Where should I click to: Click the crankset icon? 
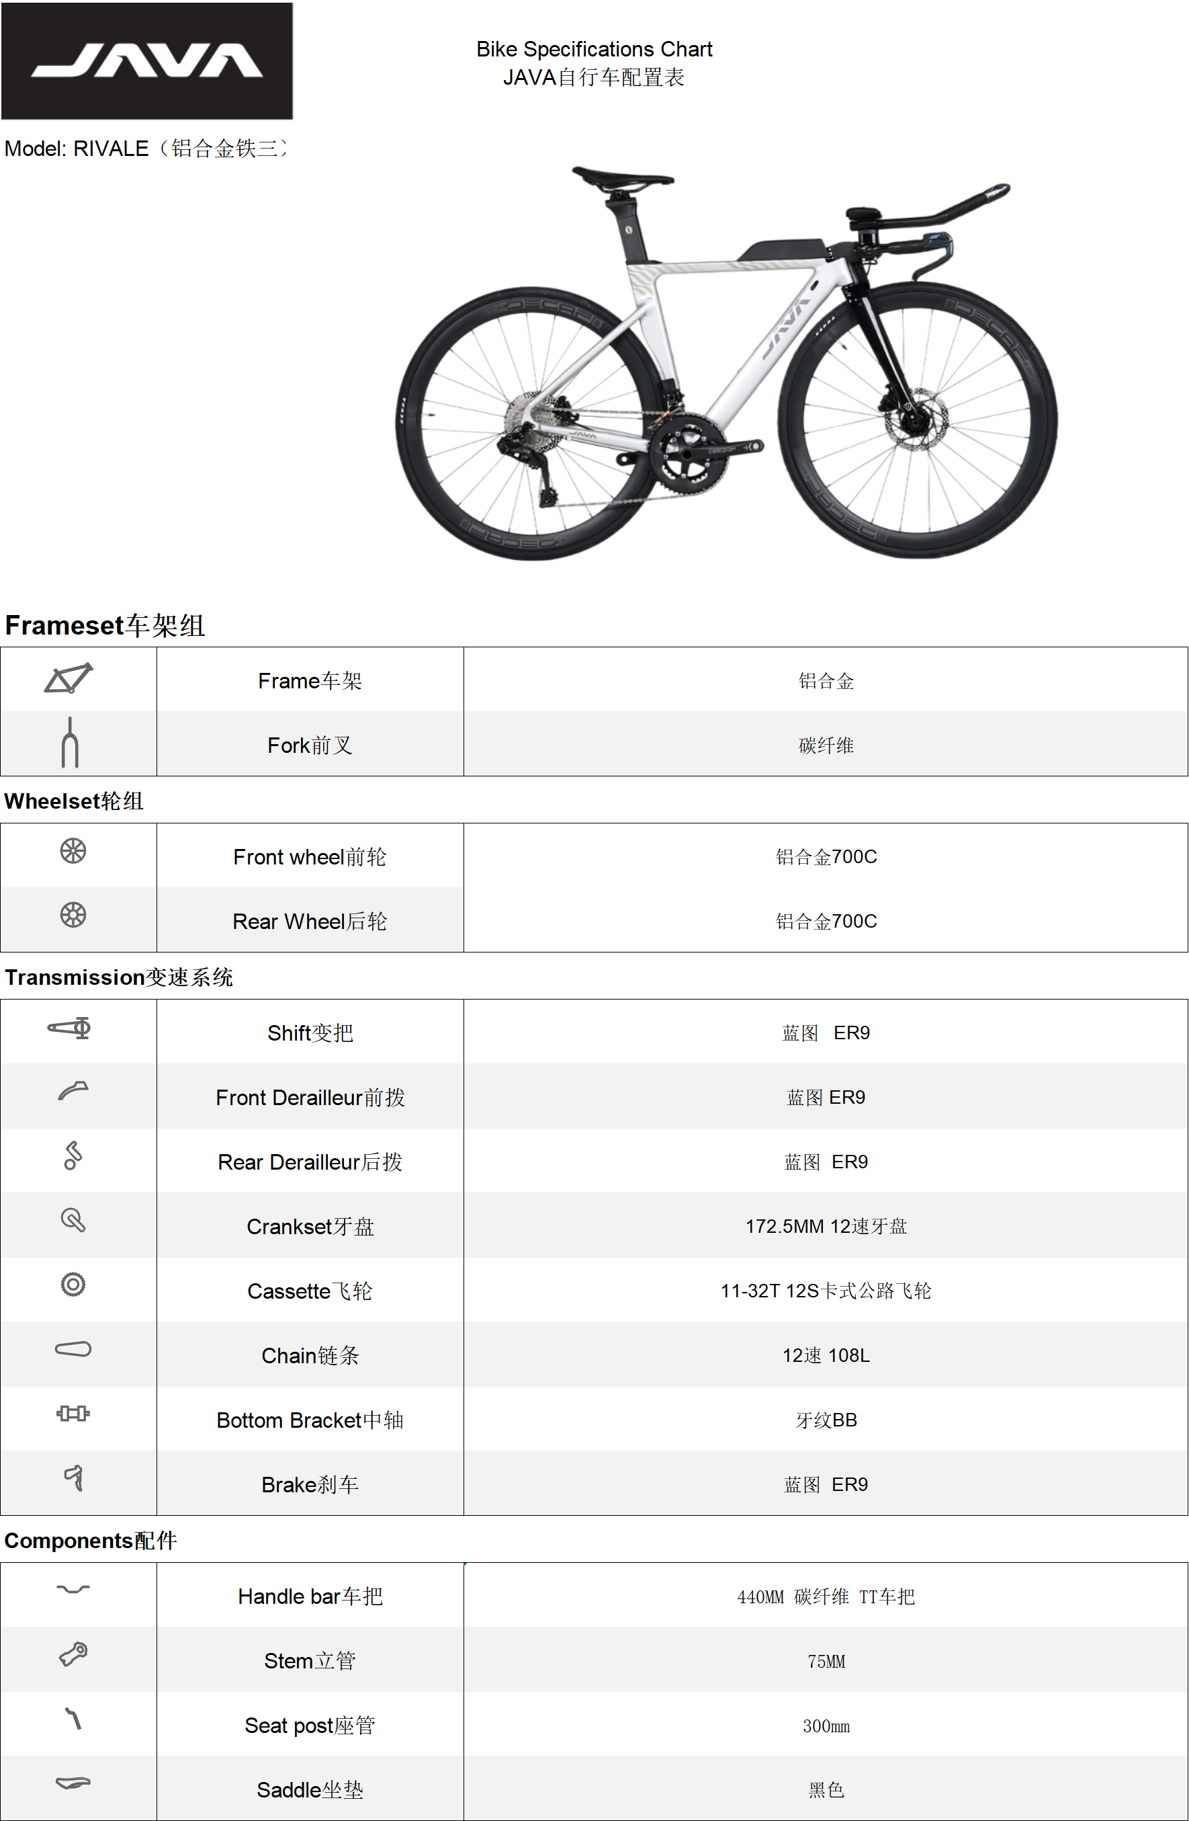[73, 1219]
